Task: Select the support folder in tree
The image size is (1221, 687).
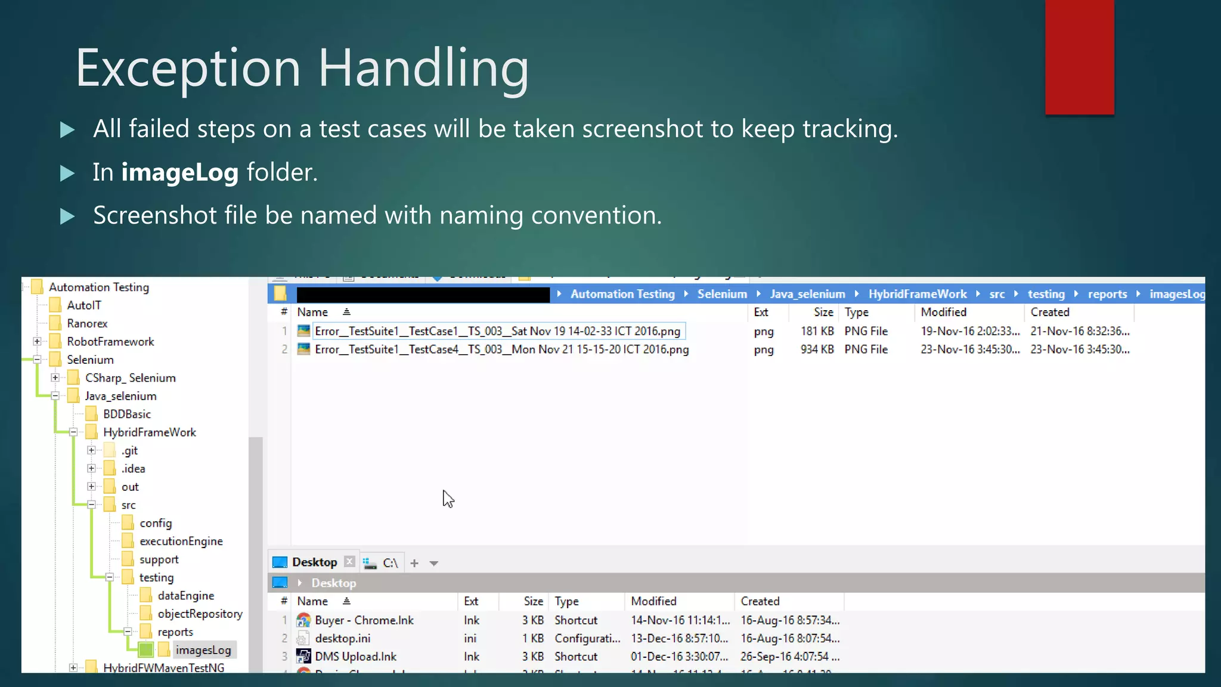Action: [159, 559]
